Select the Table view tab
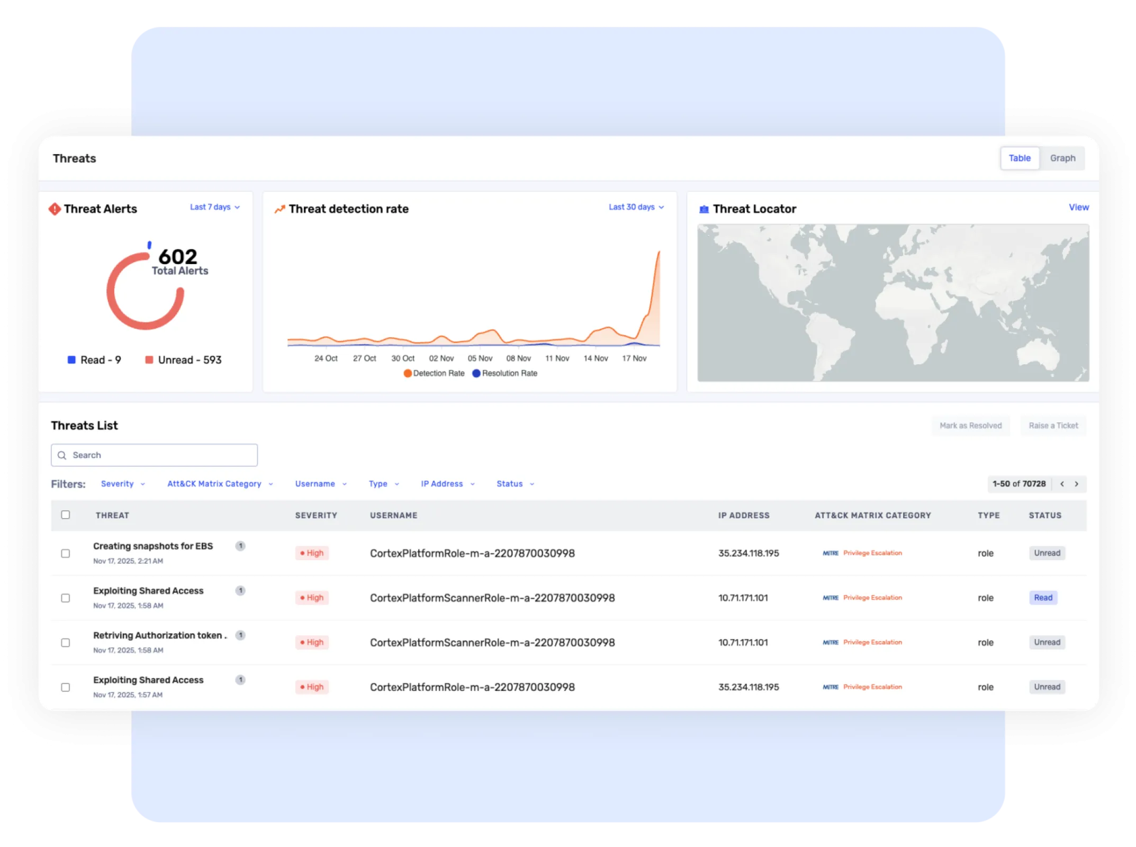Screen dimensions: 1136x847 point(1019,158)
